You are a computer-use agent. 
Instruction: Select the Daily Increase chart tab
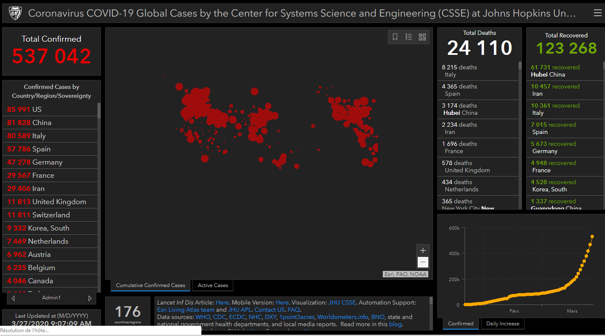click(503, 324)
